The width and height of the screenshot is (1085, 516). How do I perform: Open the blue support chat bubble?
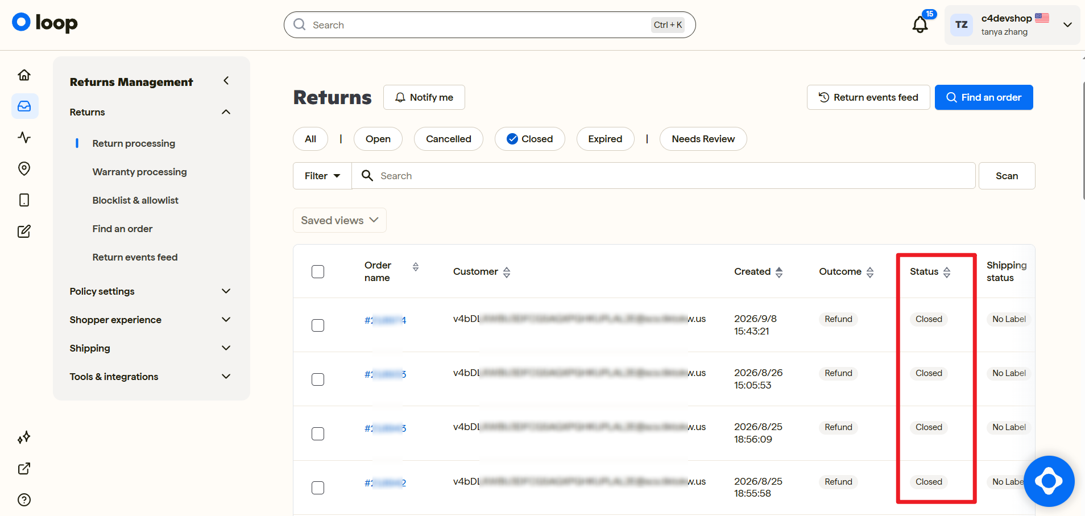1049,481
